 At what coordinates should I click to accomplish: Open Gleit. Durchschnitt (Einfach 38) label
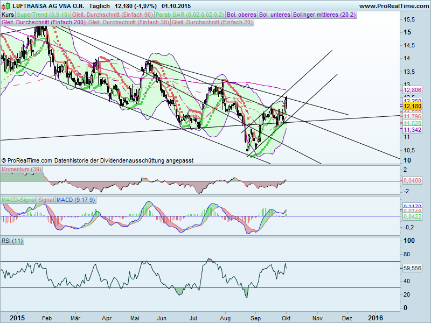coord(129,23)
